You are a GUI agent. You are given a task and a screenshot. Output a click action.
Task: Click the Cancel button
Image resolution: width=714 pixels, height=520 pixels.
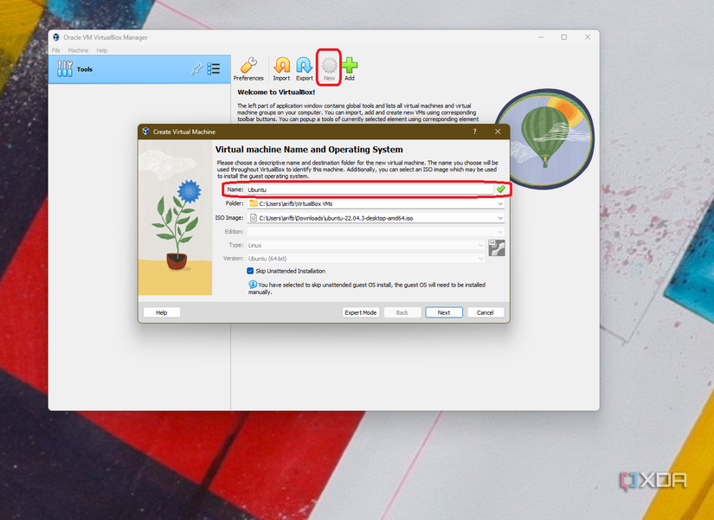pos(485,312)
